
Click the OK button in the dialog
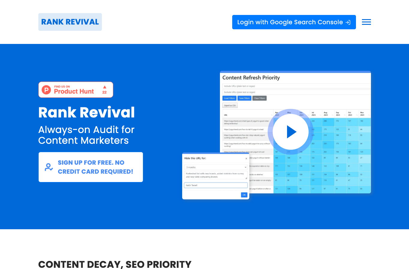244,195
